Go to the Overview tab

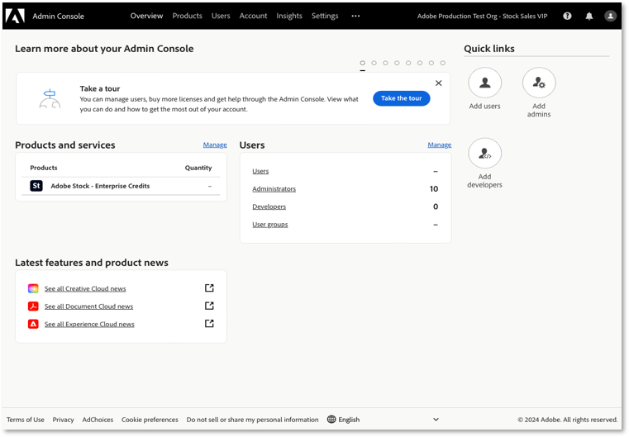click(x=146, y=16)
